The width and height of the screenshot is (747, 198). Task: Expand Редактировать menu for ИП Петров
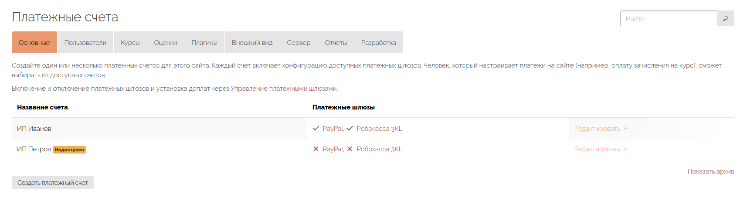[x=600, y=149]
